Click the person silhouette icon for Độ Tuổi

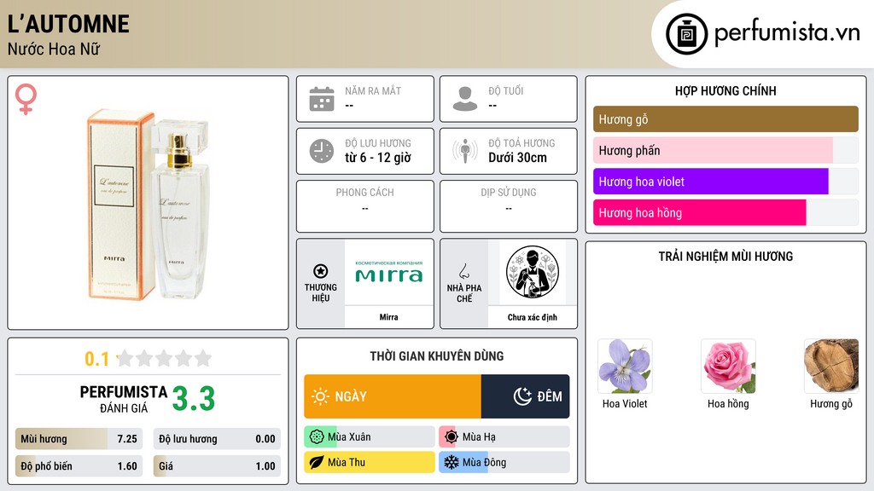pos(465,99)
